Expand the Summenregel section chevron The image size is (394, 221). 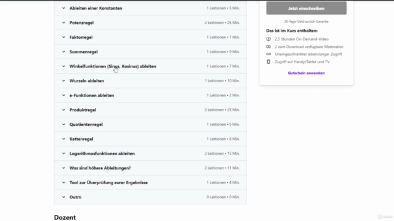point(63,52)
